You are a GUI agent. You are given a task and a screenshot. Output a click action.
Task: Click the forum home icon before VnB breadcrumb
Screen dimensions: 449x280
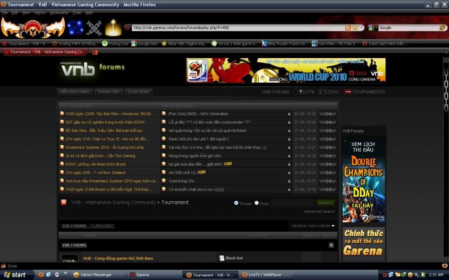click(64, 202)
